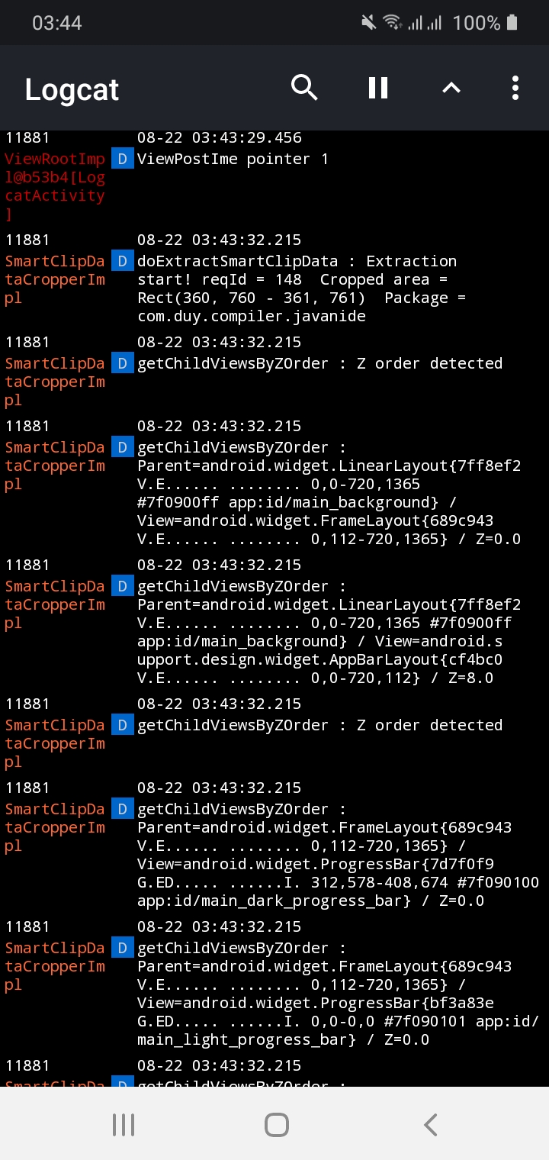Tap the D level badge on doExtractSmartClipData entry

tap(122, 260)
